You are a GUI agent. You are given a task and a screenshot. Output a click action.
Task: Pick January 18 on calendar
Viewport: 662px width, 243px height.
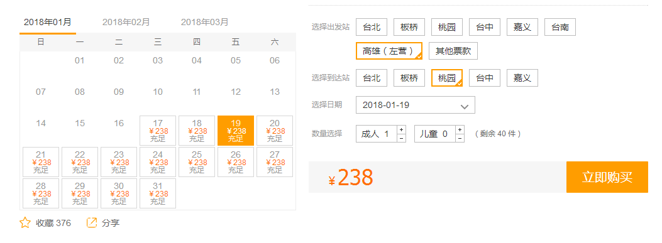(197, 131)
